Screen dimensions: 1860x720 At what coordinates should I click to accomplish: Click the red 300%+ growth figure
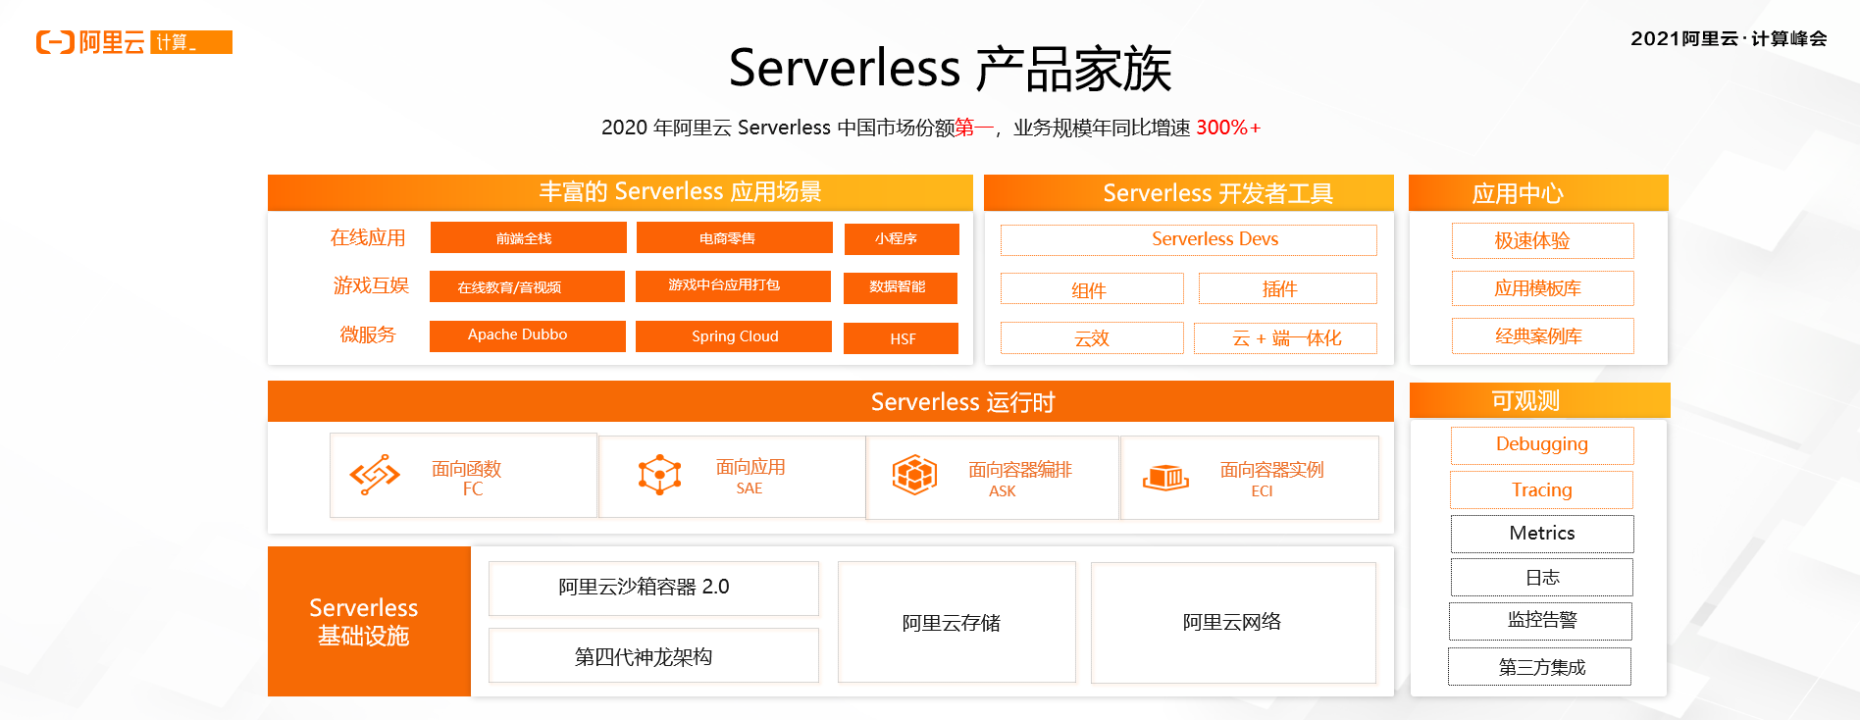click(x=1228, y=128)
